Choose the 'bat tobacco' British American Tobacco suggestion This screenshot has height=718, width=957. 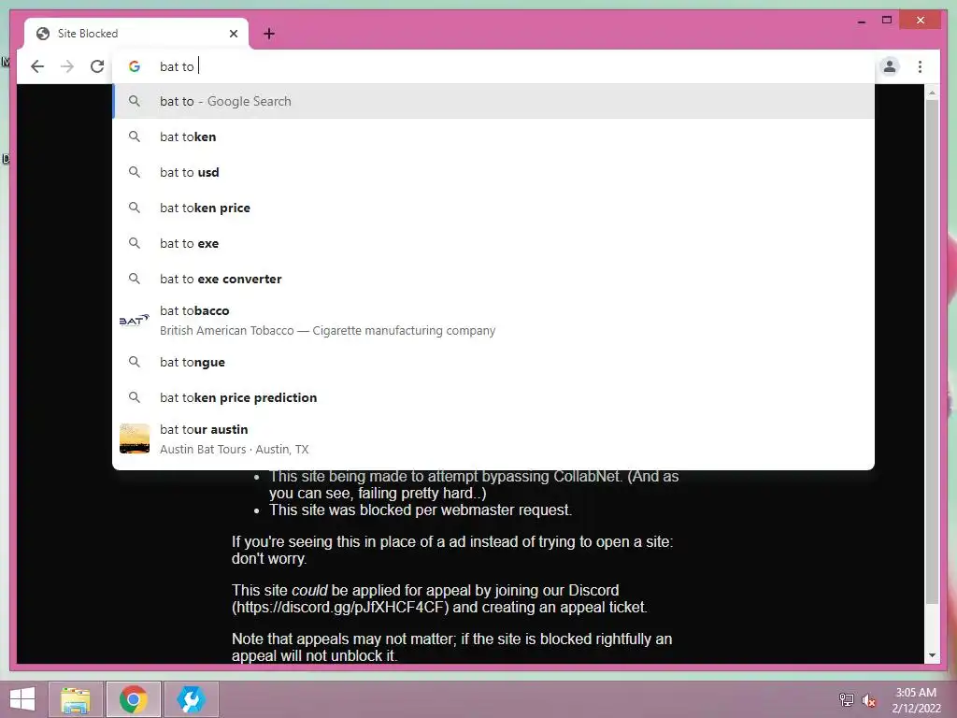point(493,321)
